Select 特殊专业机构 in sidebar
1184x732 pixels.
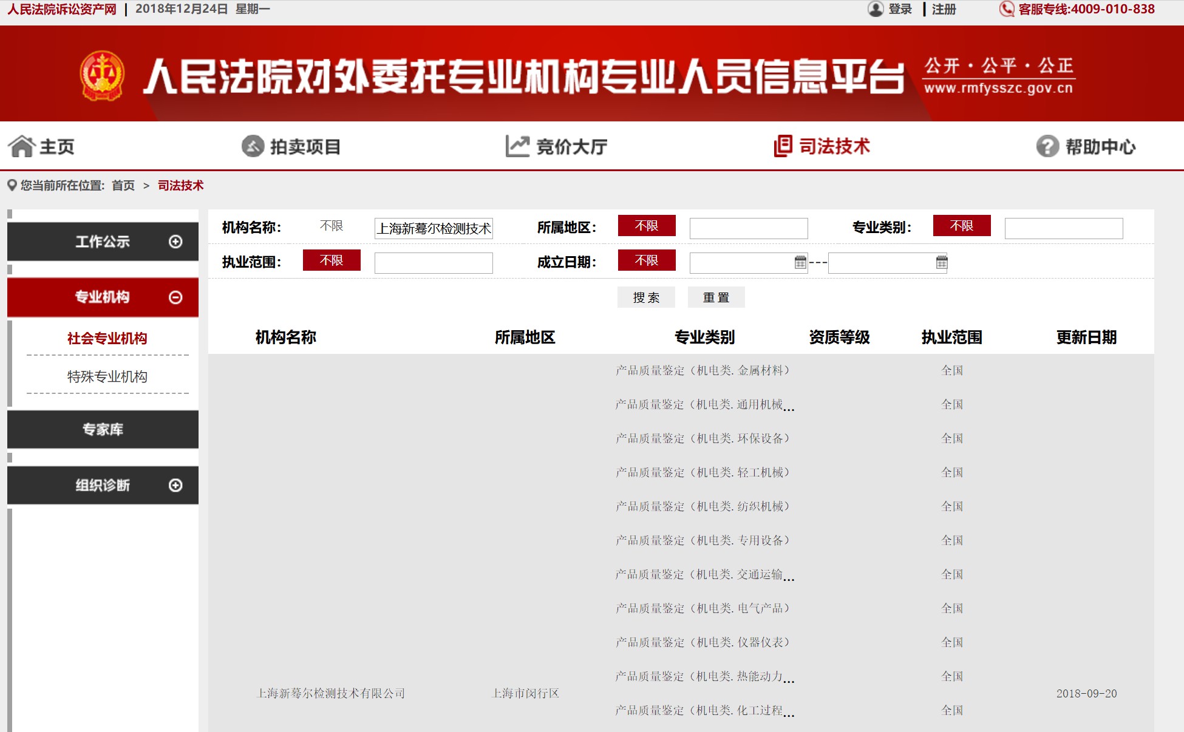[x=107, y=377]
